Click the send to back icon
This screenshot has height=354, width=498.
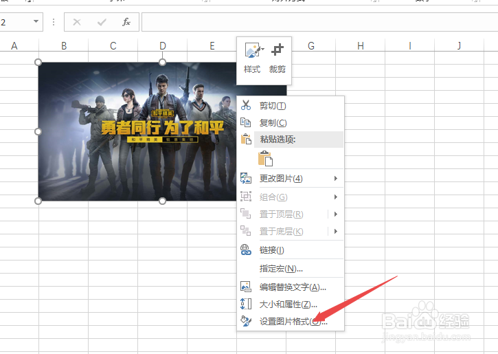coord(245,231)
